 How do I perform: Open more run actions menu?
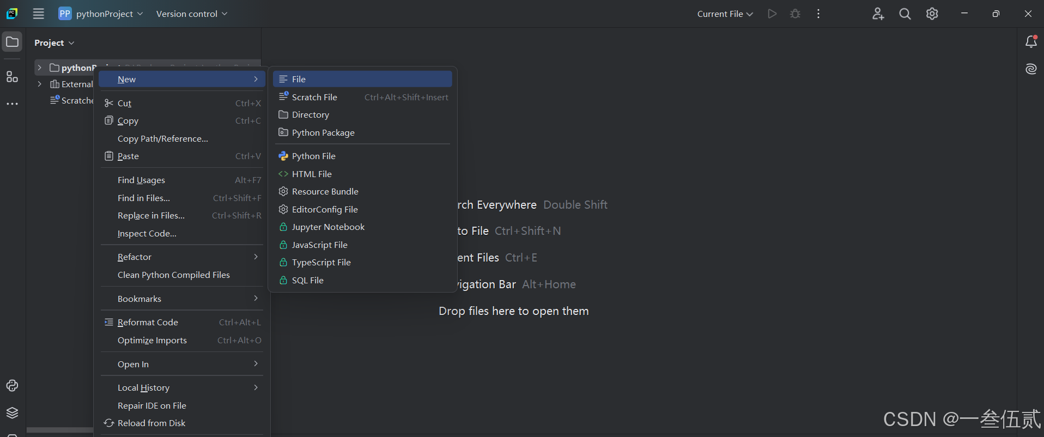pos(818,14)
